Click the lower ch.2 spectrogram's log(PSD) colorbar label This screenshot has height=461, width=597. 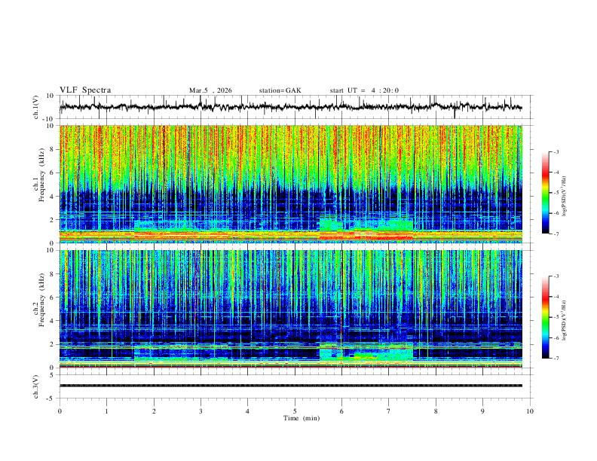564,320
